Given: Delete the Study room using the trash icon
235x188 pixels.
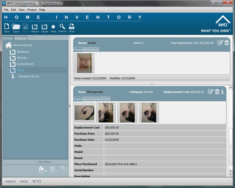Looking at the screenshot, I should tap(227, 43).
